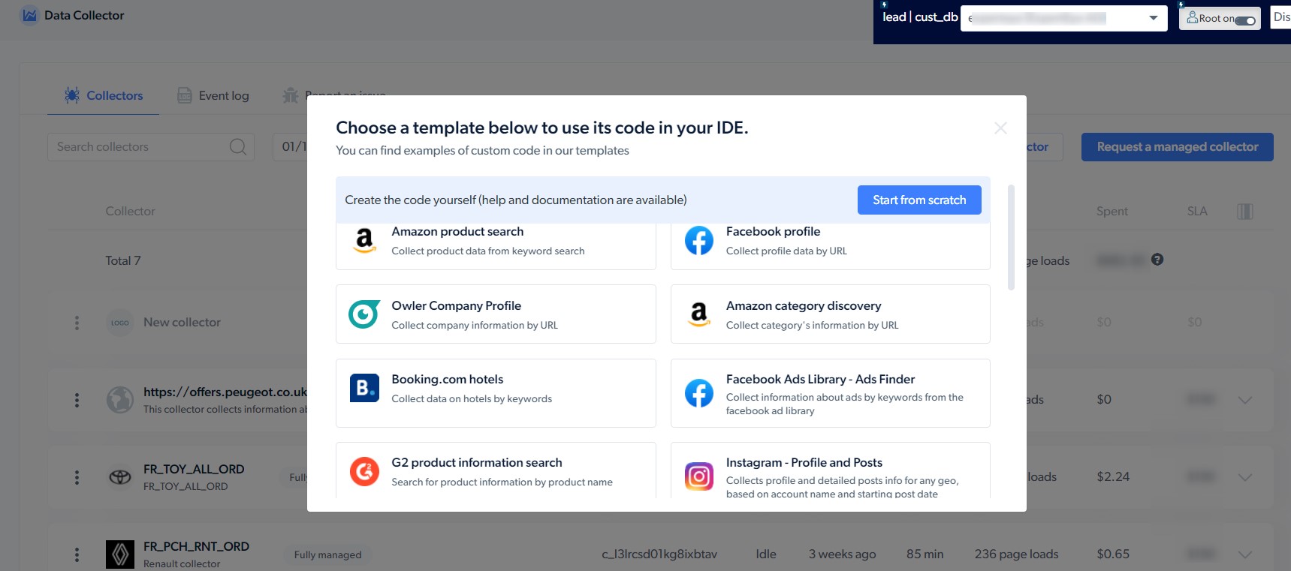Click the Toyota logo of FR_TOY_ALL_ORD
The width and height of the screenshot is (1291, 571).
[x=120, y=477]
